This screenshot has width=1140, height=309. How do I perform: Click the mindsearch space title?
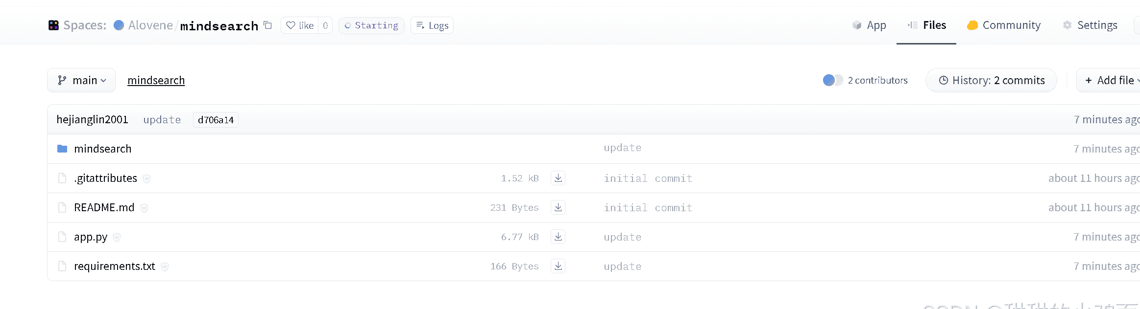219,26
